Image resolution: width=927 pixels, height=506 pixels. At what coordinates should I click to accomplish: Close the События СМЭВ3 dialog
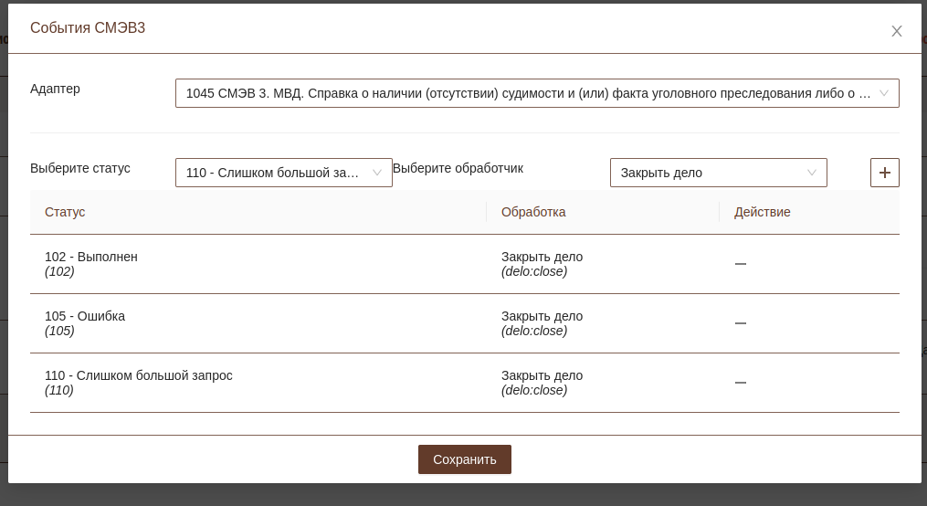point(896,31)
